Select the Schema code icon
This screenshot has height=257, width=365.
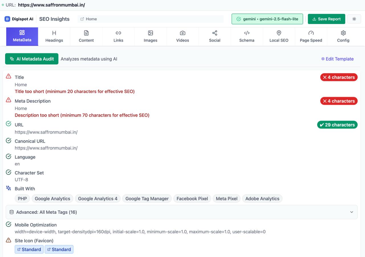pos(247,33)
